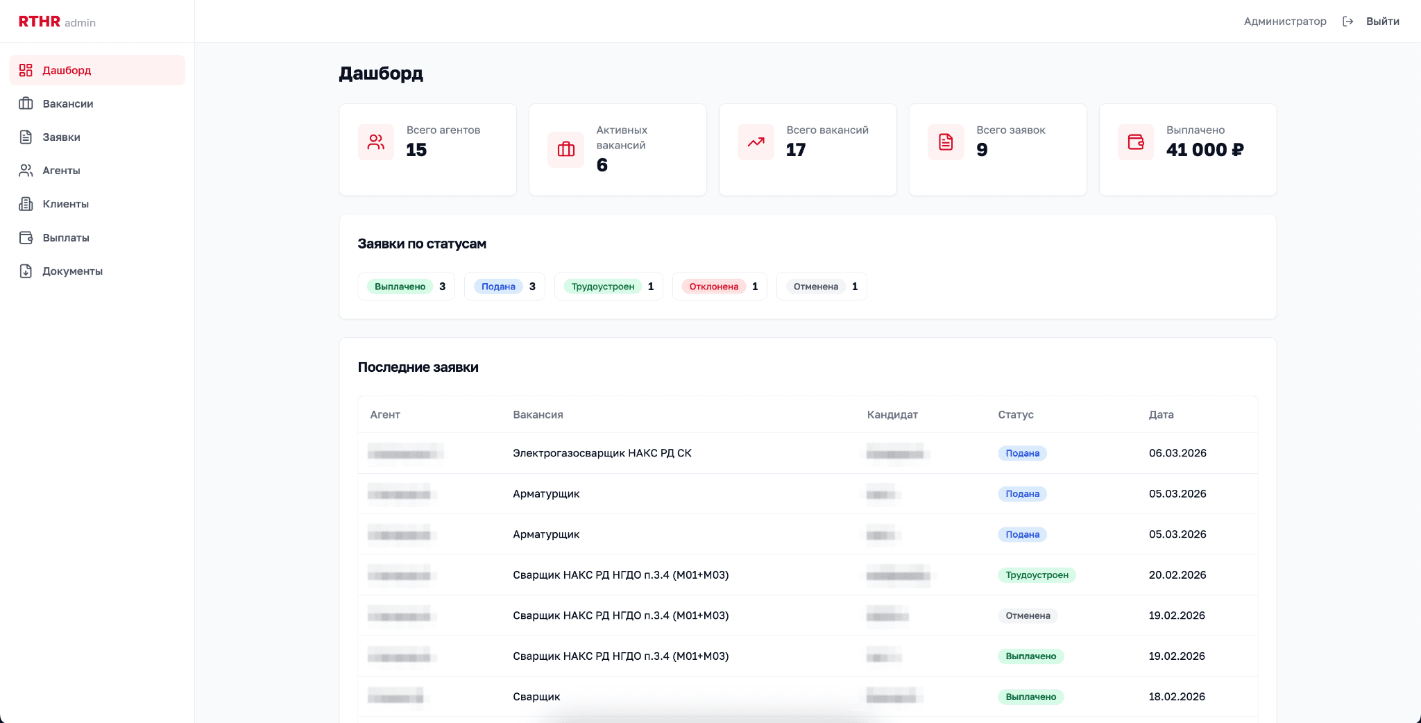Select the Выплачено status chip
This screenshot has width=1421, height=723.
[406, 287]
